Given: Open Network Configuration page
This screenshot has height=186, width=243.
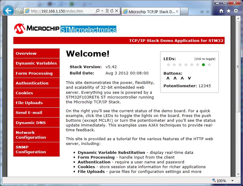Looking at the screenshot, I should (x=36, y=135).
